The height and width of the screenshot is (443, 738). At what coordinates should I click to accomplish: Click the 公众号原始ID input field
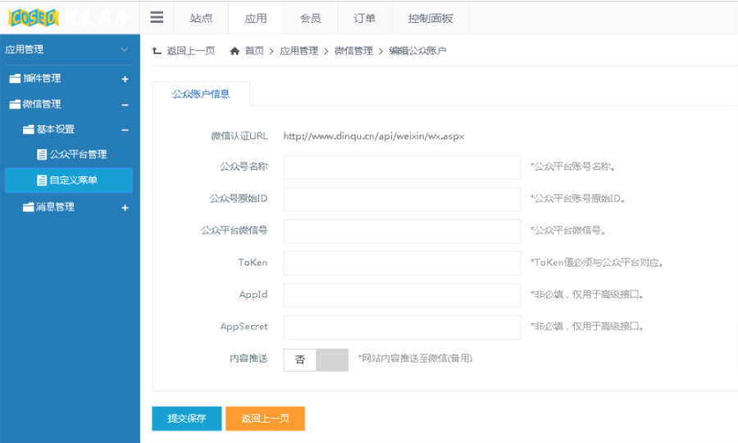click(402, 199)
